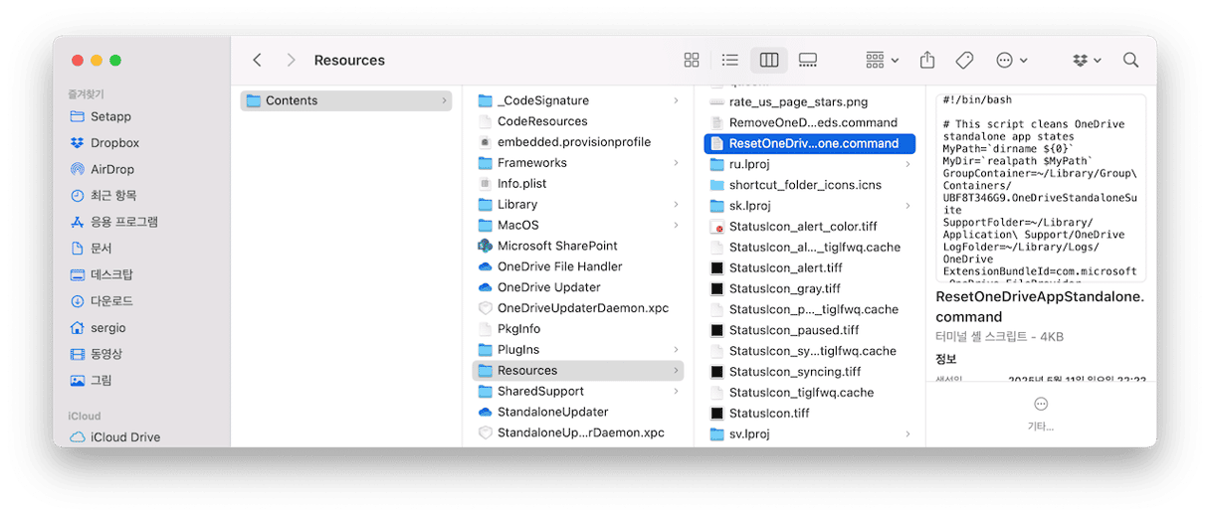Viewport: 1210px width, 517px height.
Task: Select rate_us_page_stars.png file
Action: point(810,101)
